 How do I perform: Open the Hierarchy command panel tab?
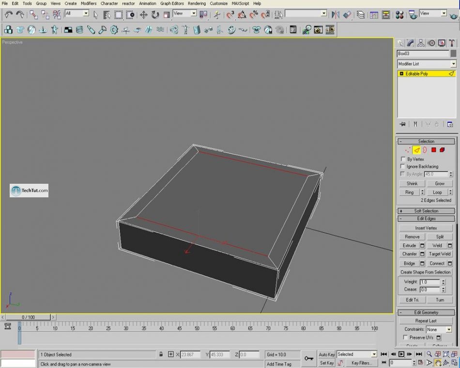(421, 43)
